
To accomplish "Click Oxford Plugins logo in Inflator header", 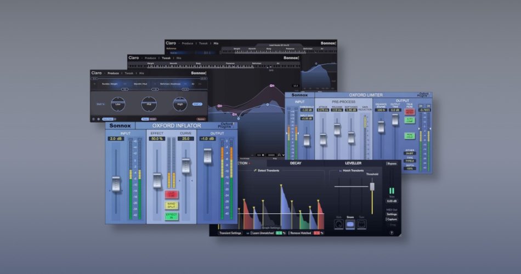I will [x=226, y=125].
